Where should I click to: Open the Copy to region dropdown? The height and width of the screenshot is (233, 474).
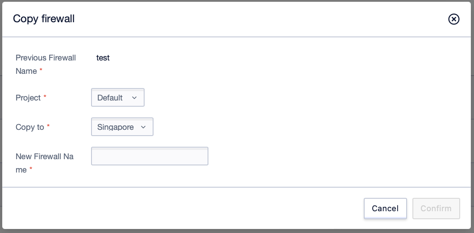(x=122, y=127)
